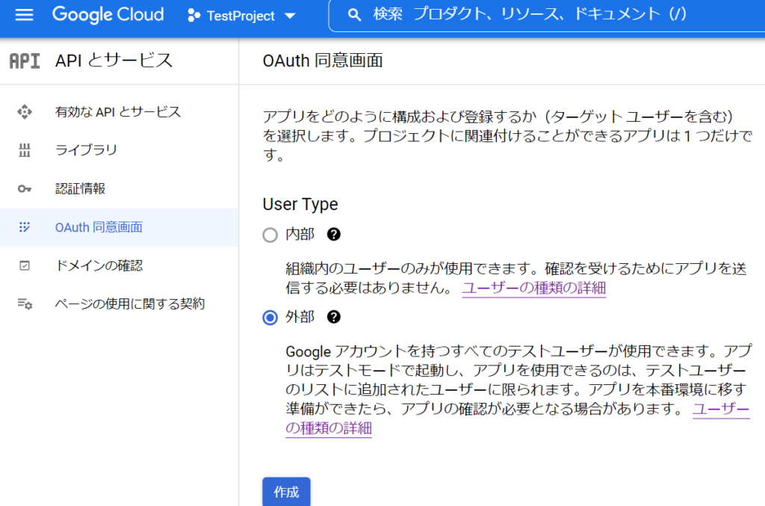The width and height of the screenshot is (765, 506).
Task: Open the navigation hamburger menu
Action: (x=24, y=16)
